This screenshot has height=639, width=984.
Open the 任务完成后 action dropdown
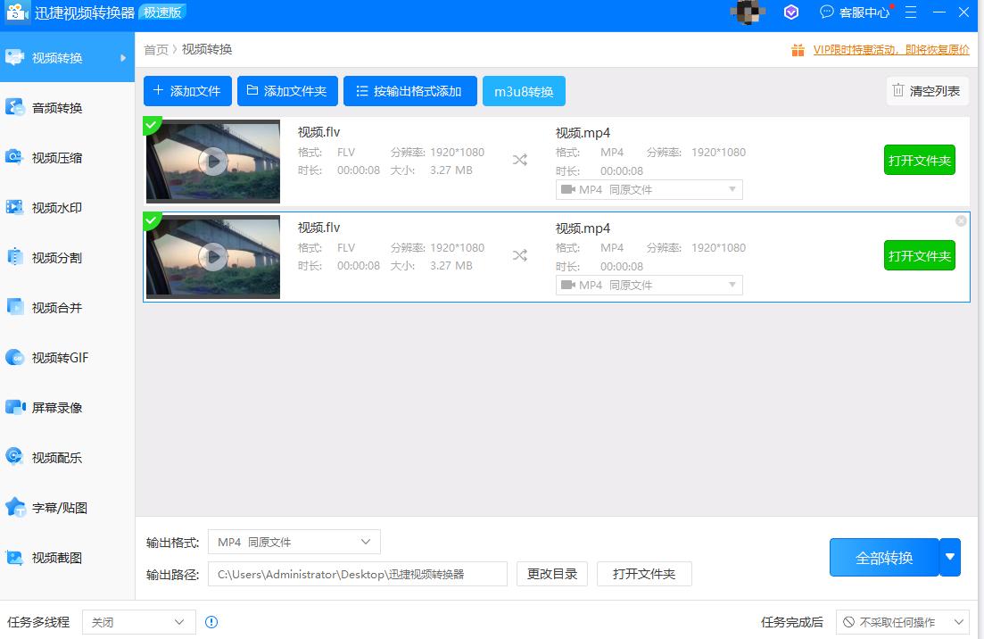[904, 621]
